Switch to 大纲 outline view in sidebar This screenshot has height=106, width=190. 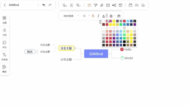point(4,32)
